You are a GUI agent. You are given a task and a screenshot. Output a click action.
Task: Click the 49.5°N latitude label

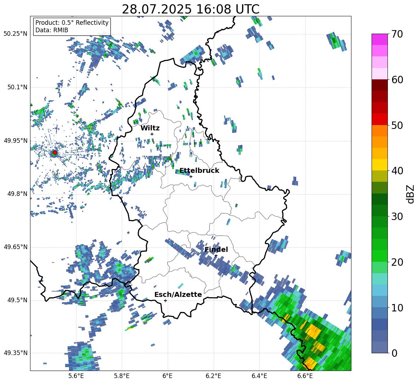point(17,300)
